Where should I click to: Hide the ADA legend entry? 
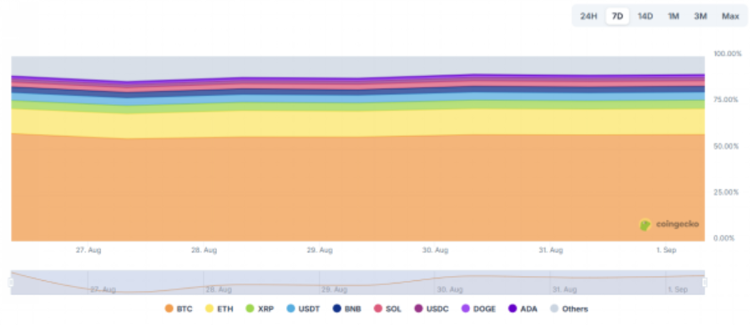pyautogui.click(x=522, y=308)
